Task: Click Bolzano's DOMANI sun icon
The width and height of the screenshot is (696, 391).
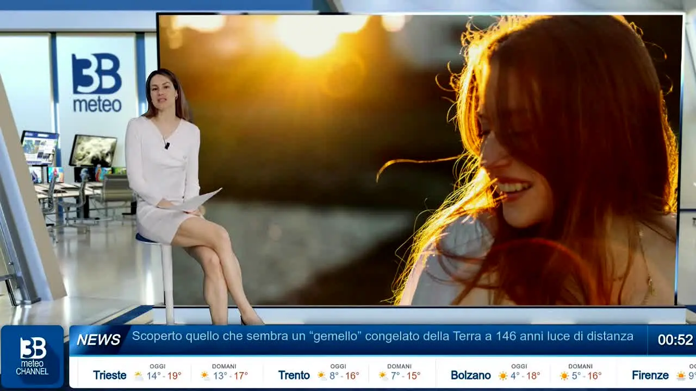Action: coord(564,375)
